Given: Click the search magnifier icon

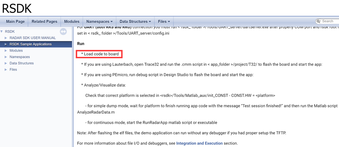Looking at the screenshot, I should coord(318,21).
